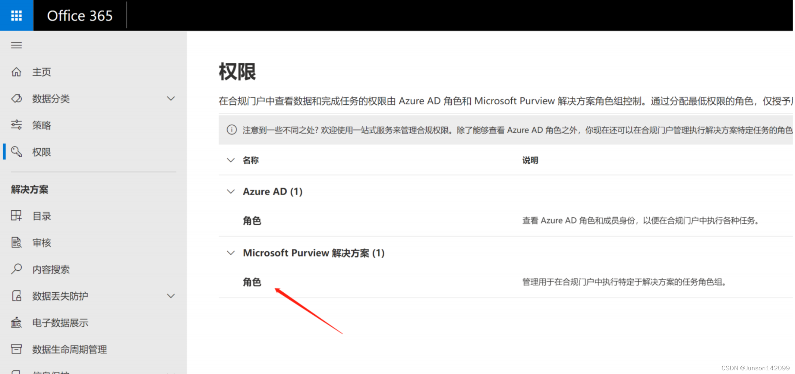Click the Azure AD 角色 description text
Screen dimensions: 795x374
pos(641,221)
